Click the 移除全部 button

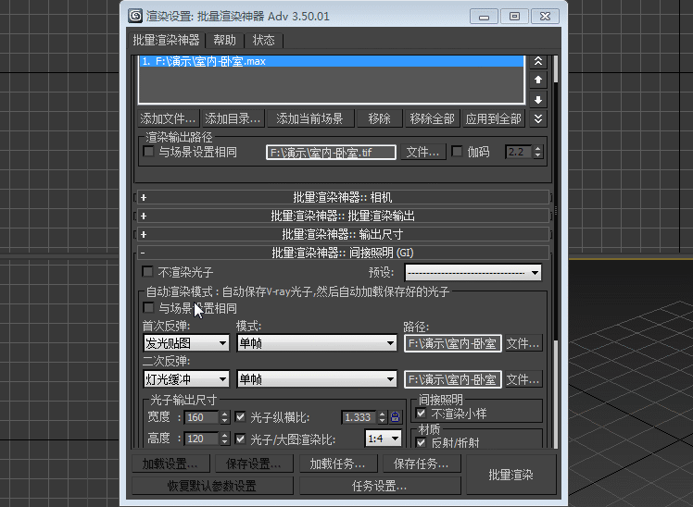(x=433, y=118)
